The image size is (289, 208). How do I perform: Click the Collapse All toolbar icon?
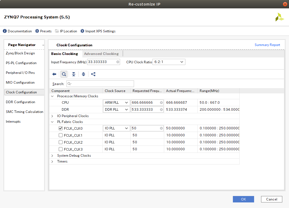point(74,74)
